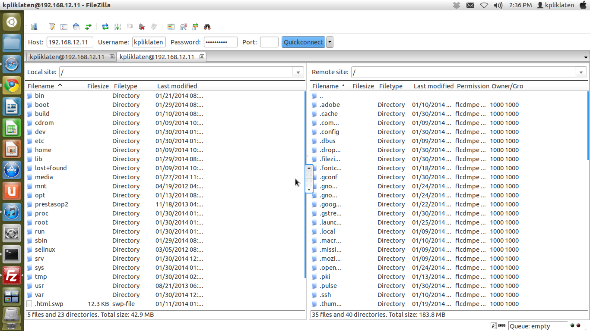
Task: Click the Remote site path field
Action: point(463,72)
